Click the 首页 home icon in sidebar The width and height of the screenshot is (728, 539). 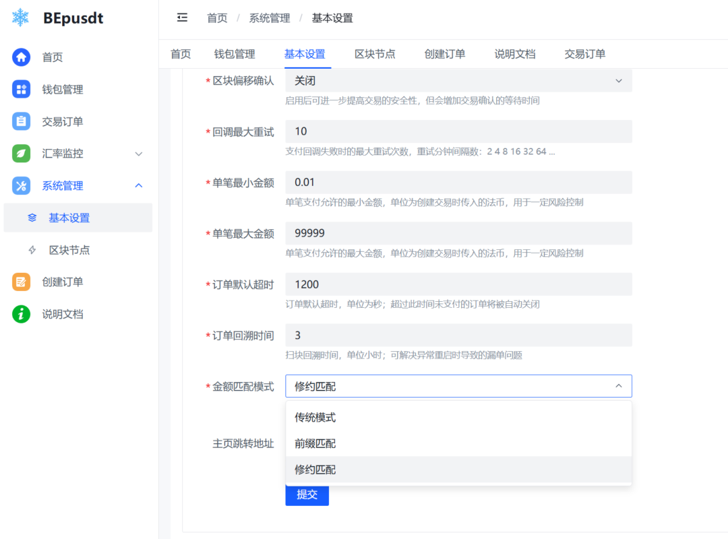click(21, 57)
